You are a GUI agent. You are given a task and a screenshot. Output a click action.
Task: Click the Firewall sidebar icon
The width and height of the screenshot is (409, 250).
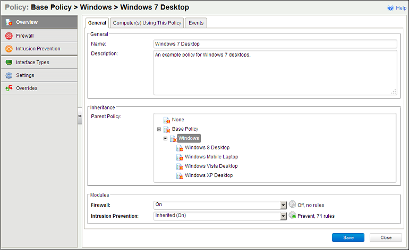coord(9,36)
